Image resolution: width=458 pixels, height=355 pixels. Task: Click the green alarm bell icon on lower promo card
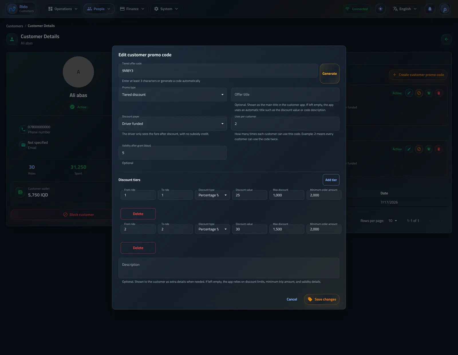[429, 149]
